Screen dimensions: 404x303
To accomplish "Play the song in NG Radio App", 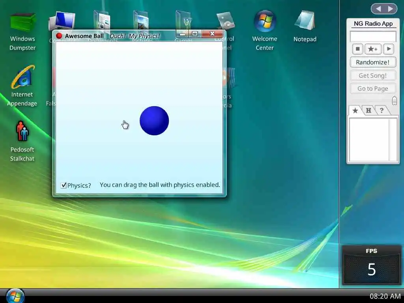I will click(389, 49).
